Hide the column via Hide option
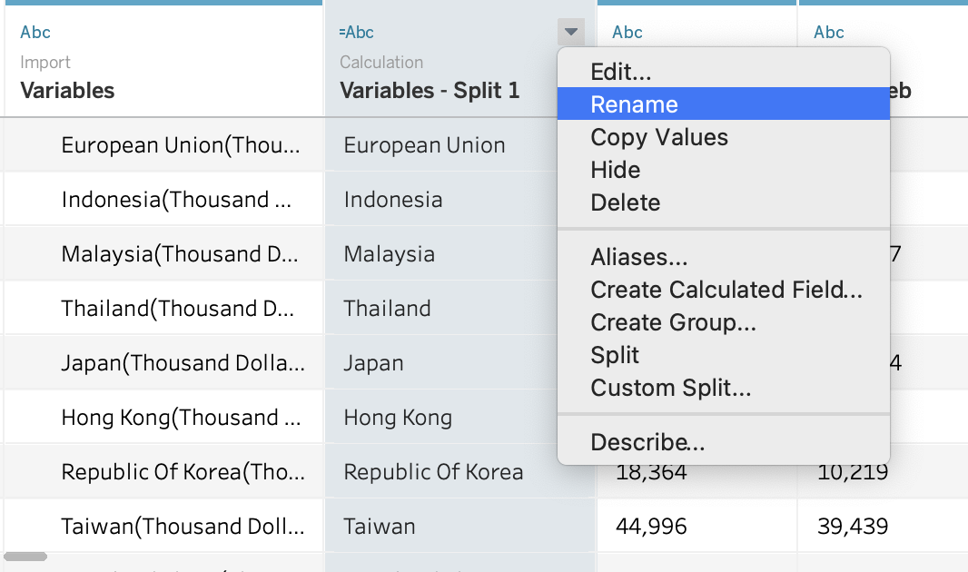Screen dimensions: 968x572 615,170
